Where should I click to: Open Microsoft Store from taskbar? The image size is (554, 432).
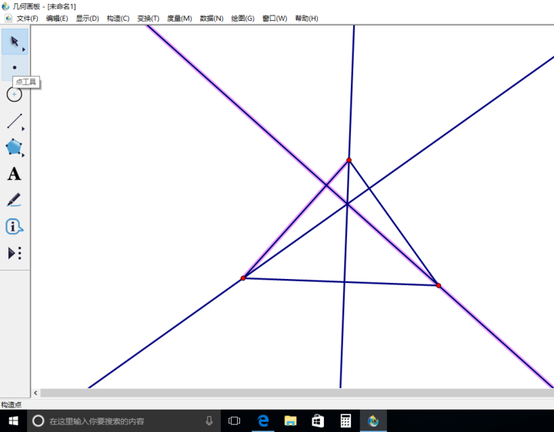tap(318, 420)
